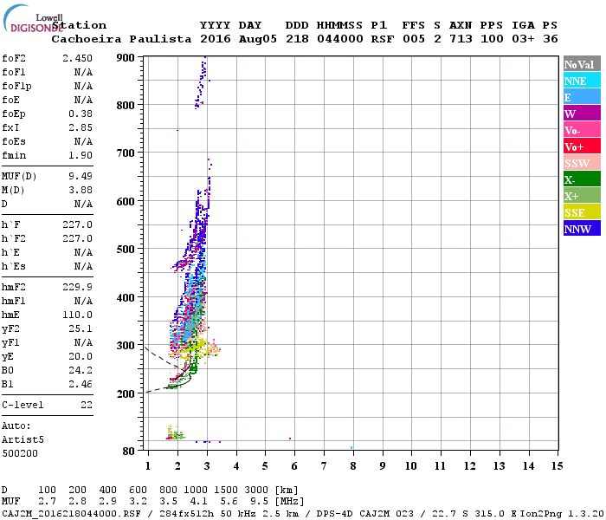606x520 pixels.
Task: Select the E light-blue legend swatch
Action: (x=582, y=97)
